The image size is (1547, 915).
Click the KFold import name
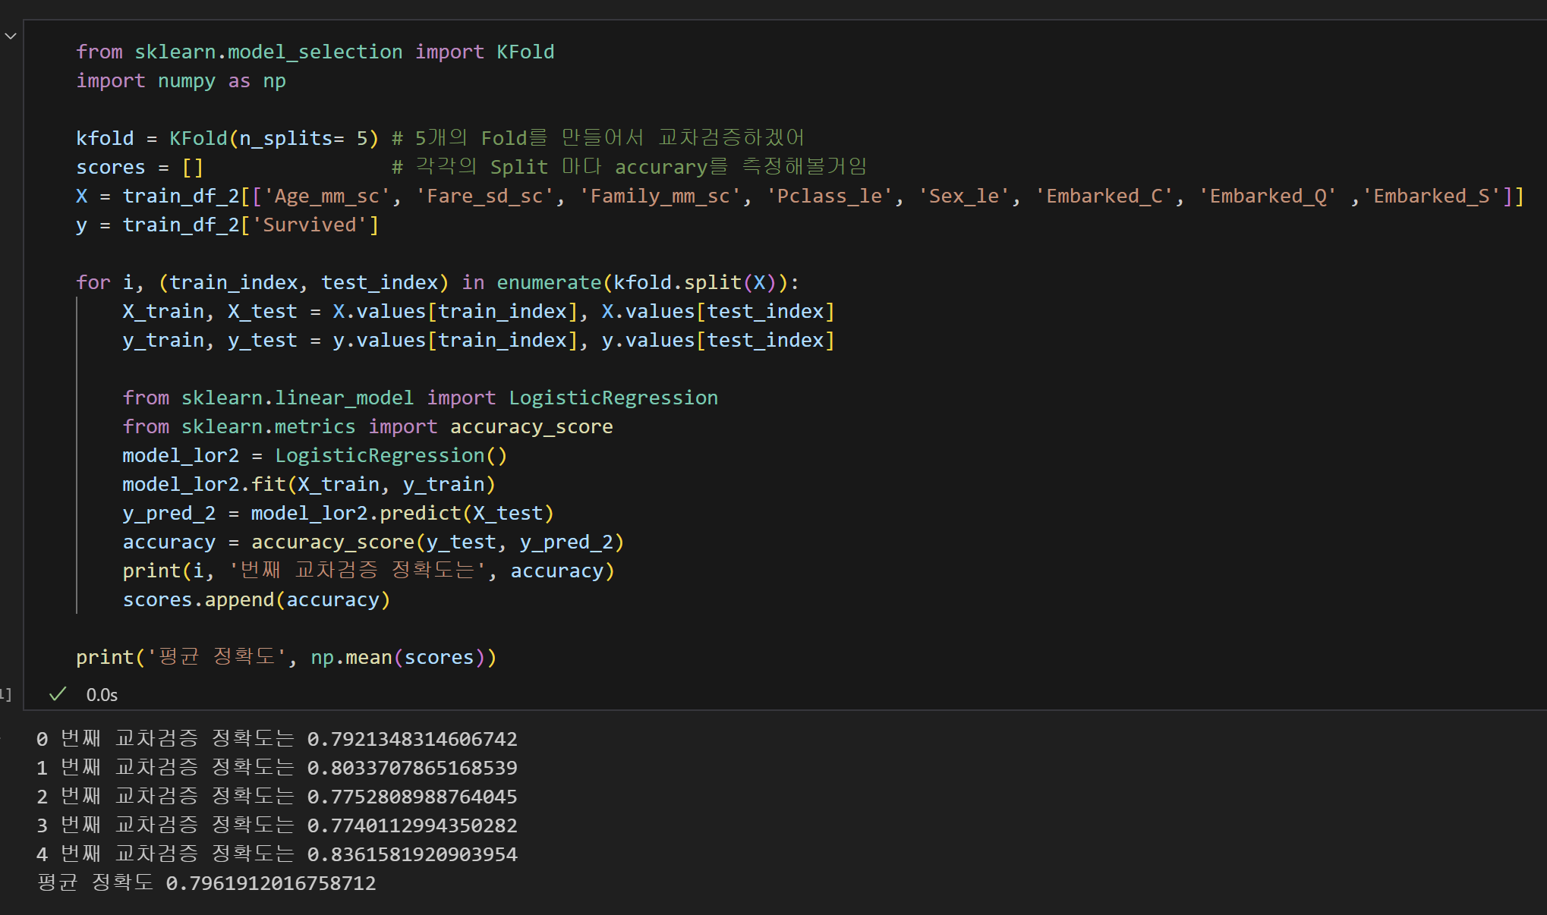(525, 52)
